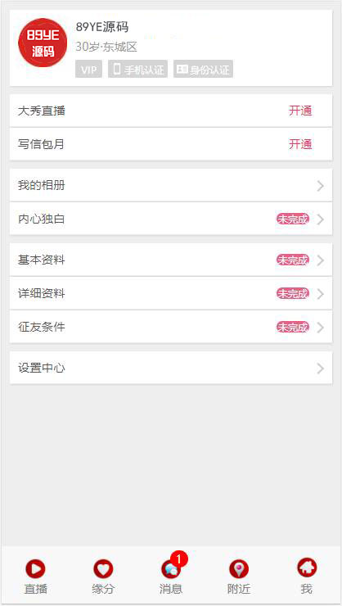Open the 基本资料 row

point(171,260)
